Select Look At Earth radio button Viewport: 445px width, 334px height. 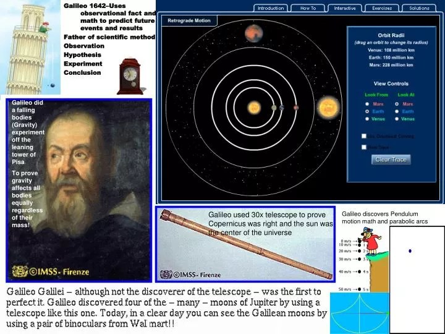pyautogui.click(x=397, y=111)
